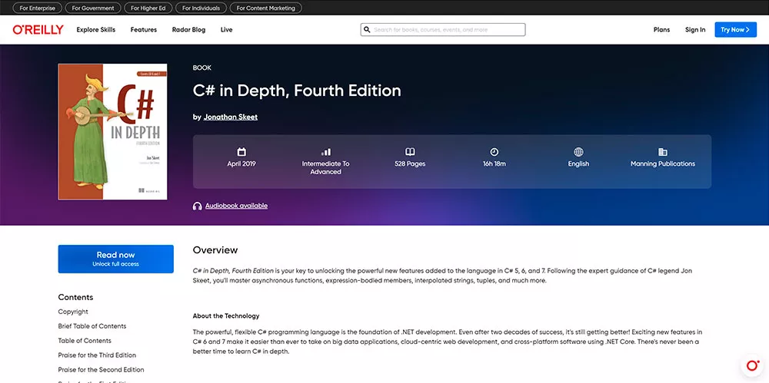
Task: Click the About the Technology heading
Action: (x=226, y=316)
